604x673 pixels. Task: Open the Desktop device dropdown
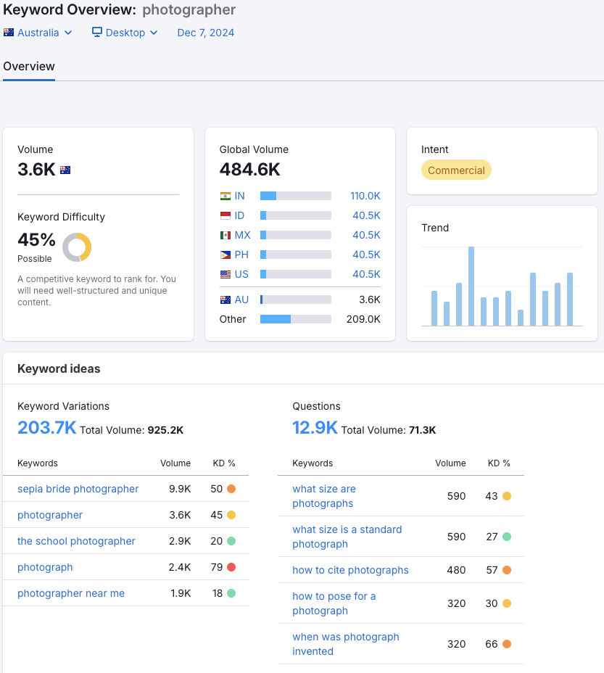click(125, 33)
